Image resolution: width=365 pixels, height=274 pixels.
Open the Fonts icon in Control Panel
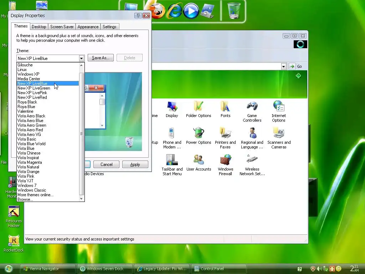click(x=225, y=110)
